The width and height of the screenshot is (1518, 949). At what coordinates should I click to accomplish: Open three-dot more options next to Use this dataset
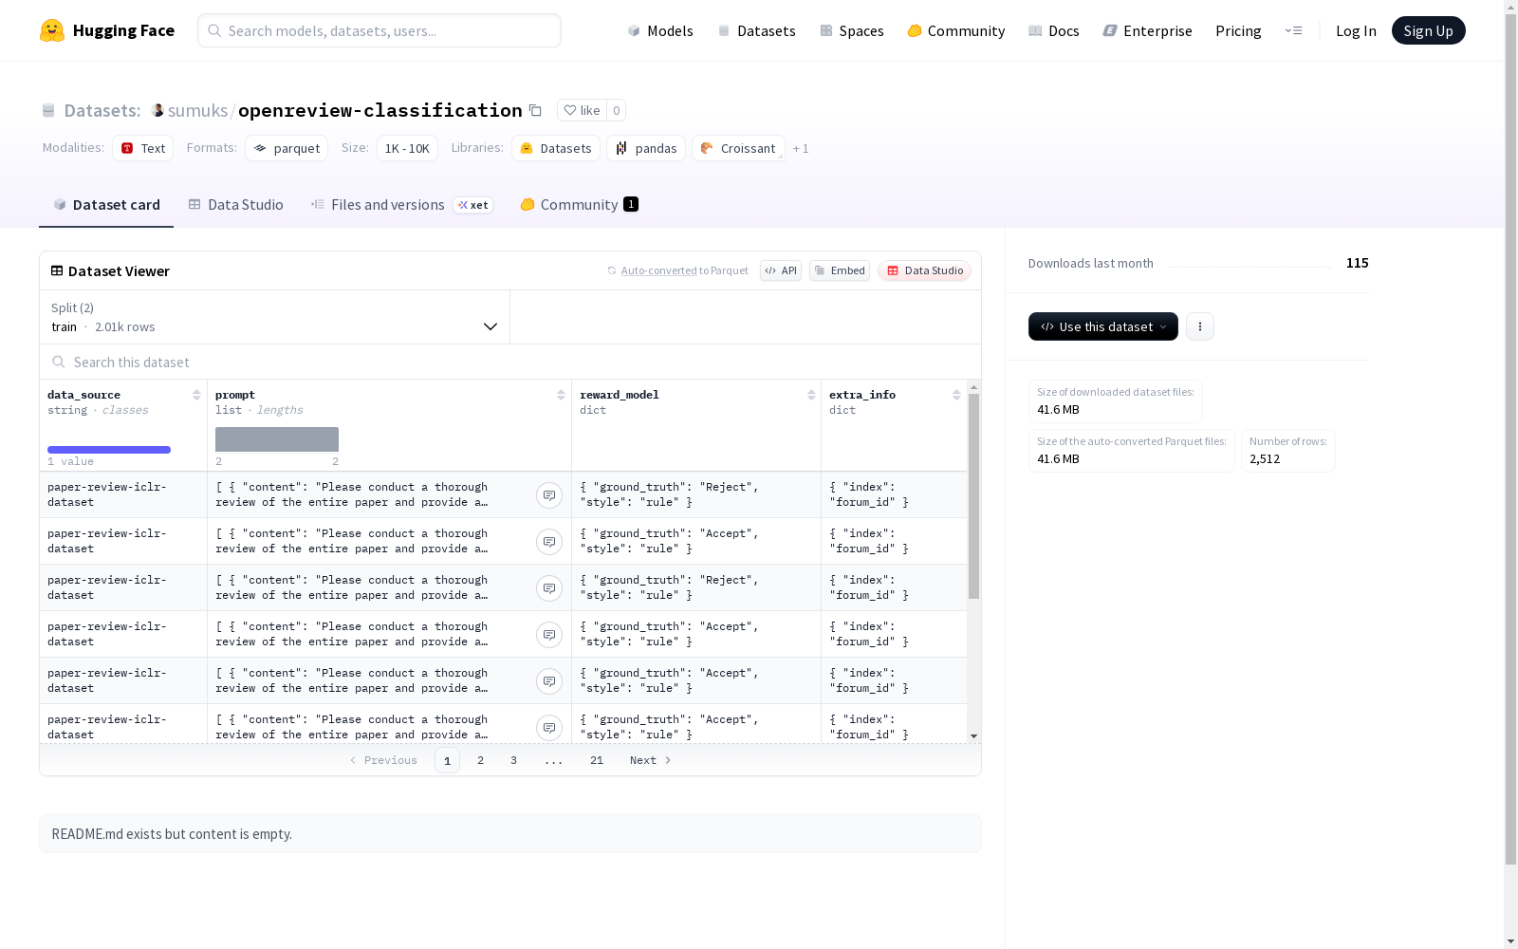click(x=1200, y=326)
